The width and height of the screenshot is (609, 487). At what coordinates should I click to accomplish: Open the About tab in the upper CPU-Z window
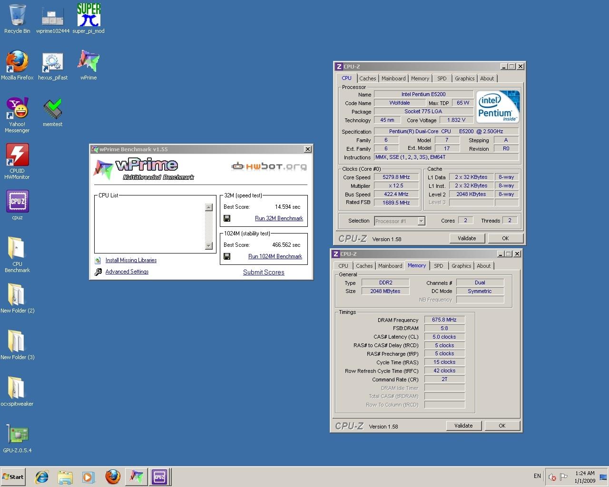487,78
